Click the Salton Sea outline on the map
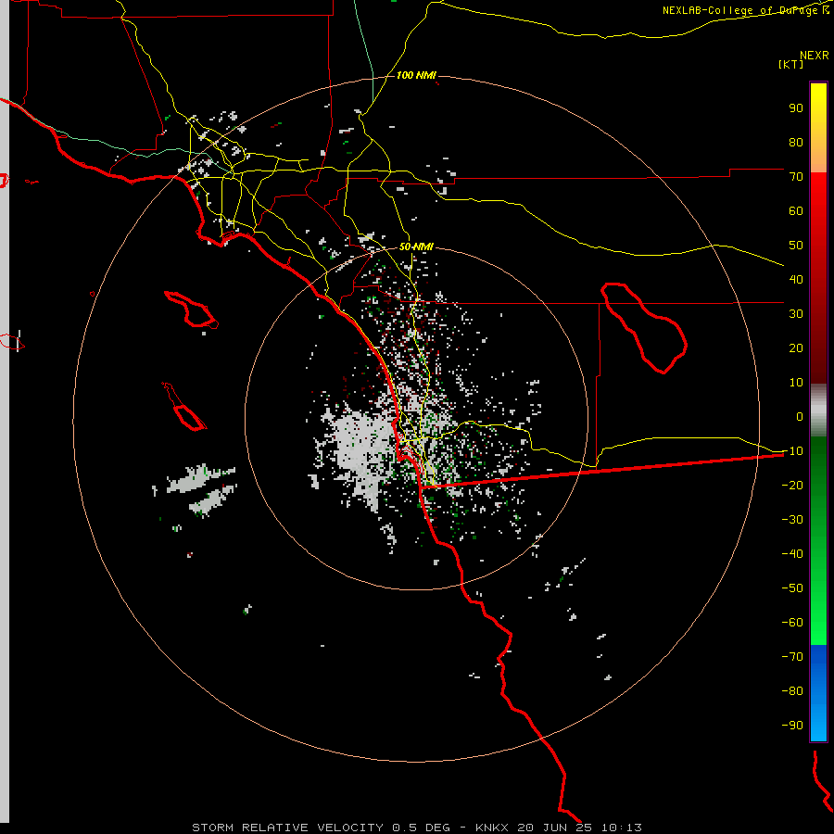This screenshot has width=834, height=834. point(642,328)
